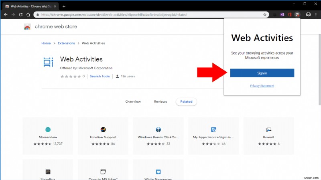Open My Apps Secure Sign-in card
This screenshot has width=321, height=180.
[213, 136]
